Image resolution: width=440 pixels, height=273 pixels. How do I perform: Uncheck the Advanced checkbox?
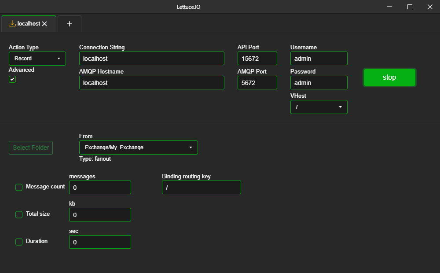[12, 80]
